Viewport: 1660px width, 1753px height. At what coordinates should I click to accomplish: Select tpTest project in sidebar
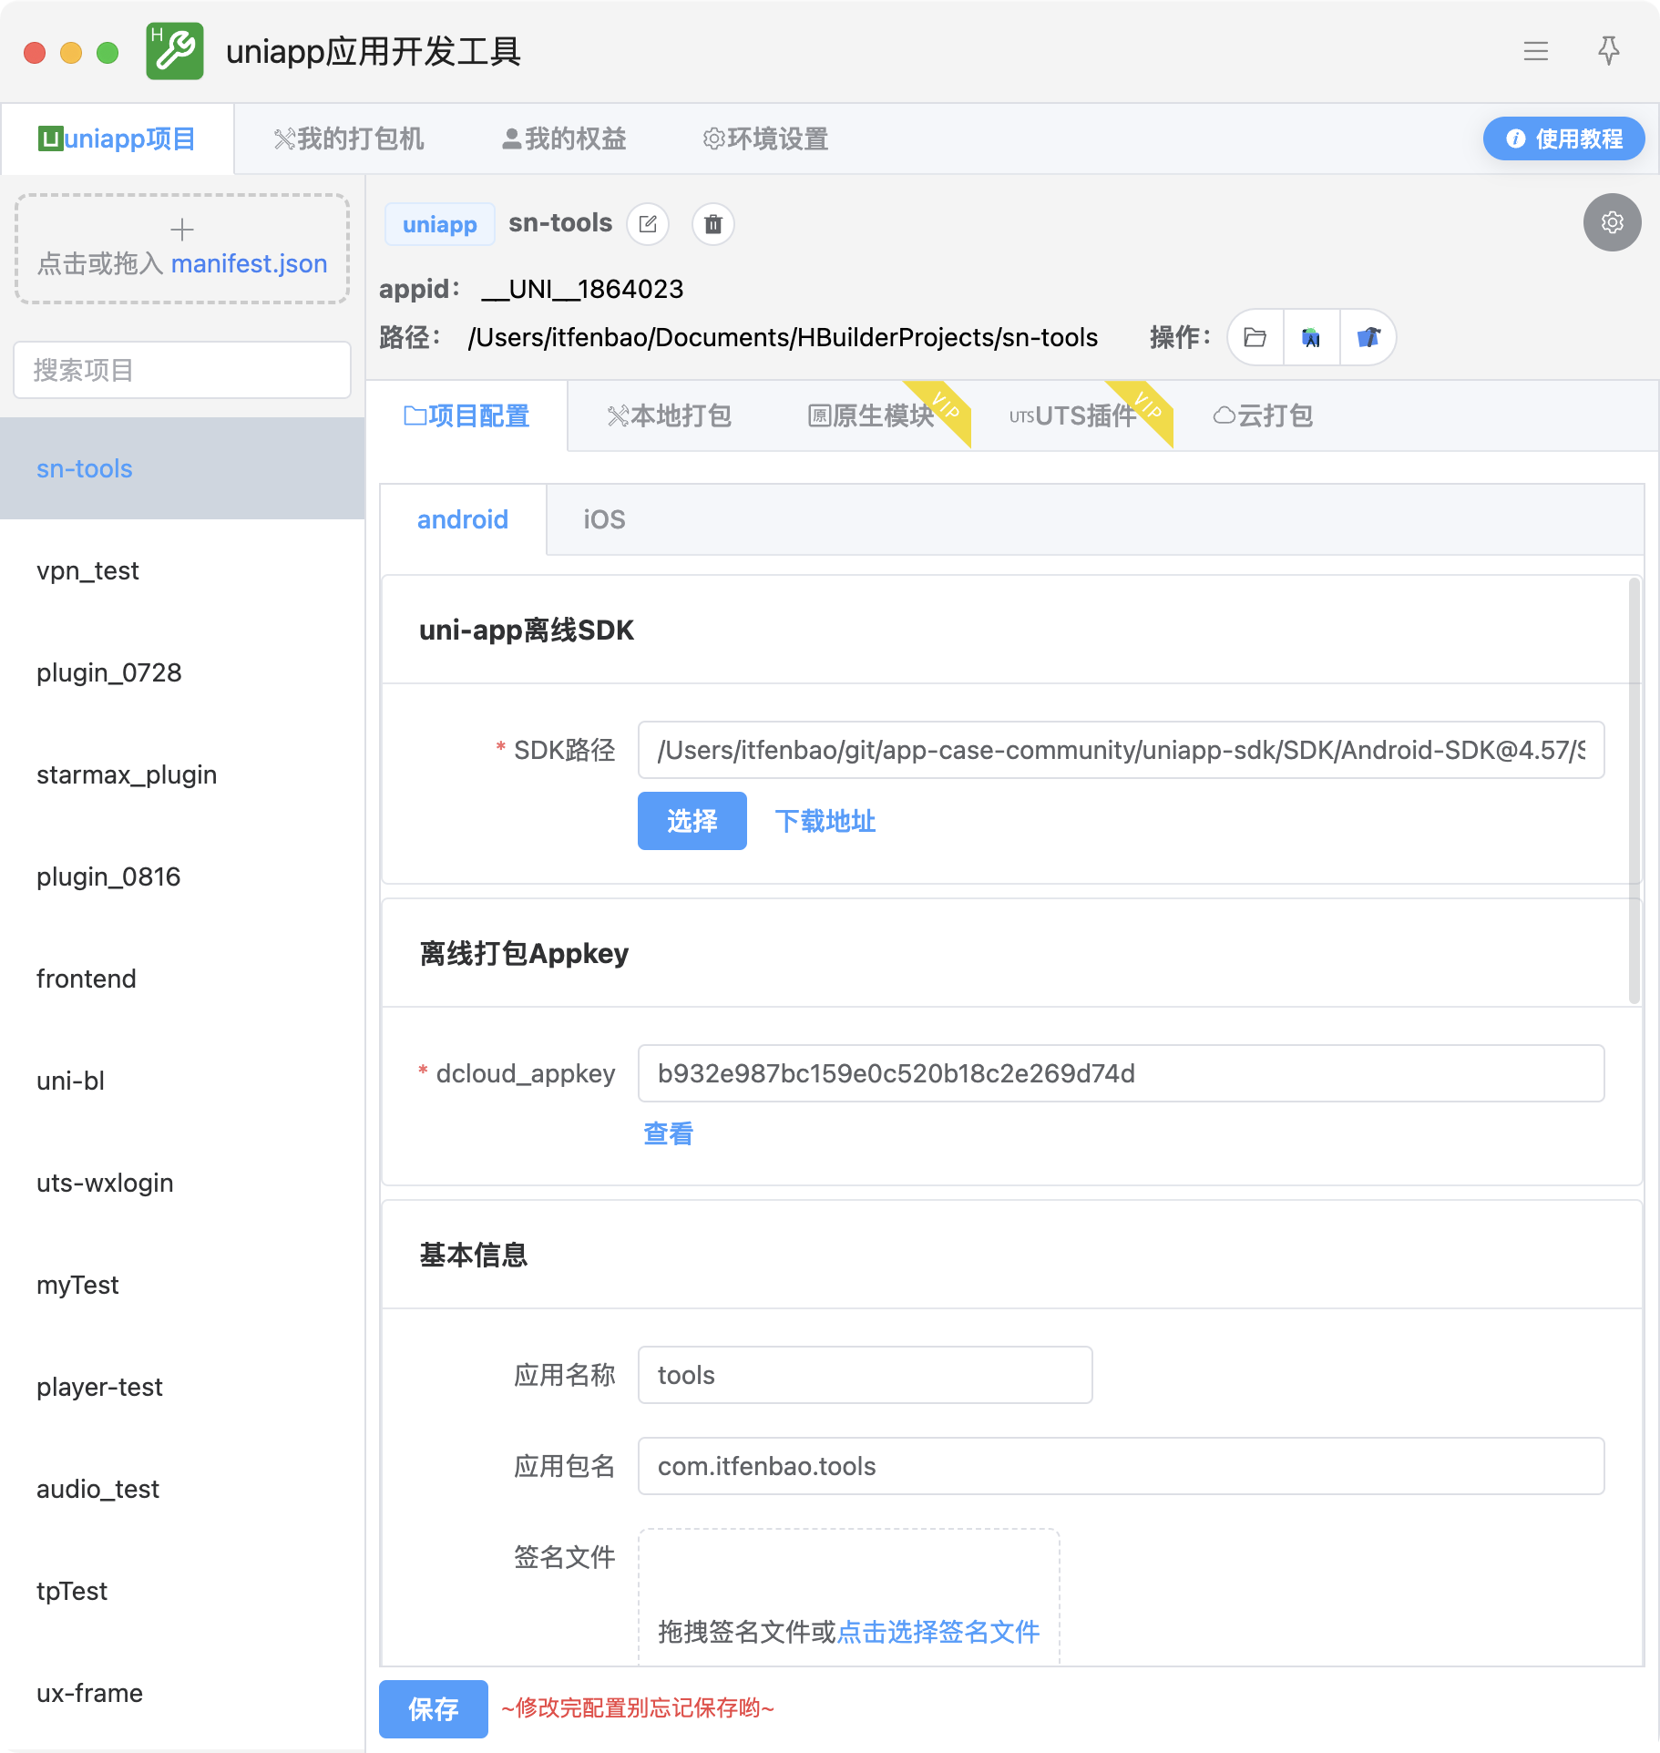click(182, 1591)
